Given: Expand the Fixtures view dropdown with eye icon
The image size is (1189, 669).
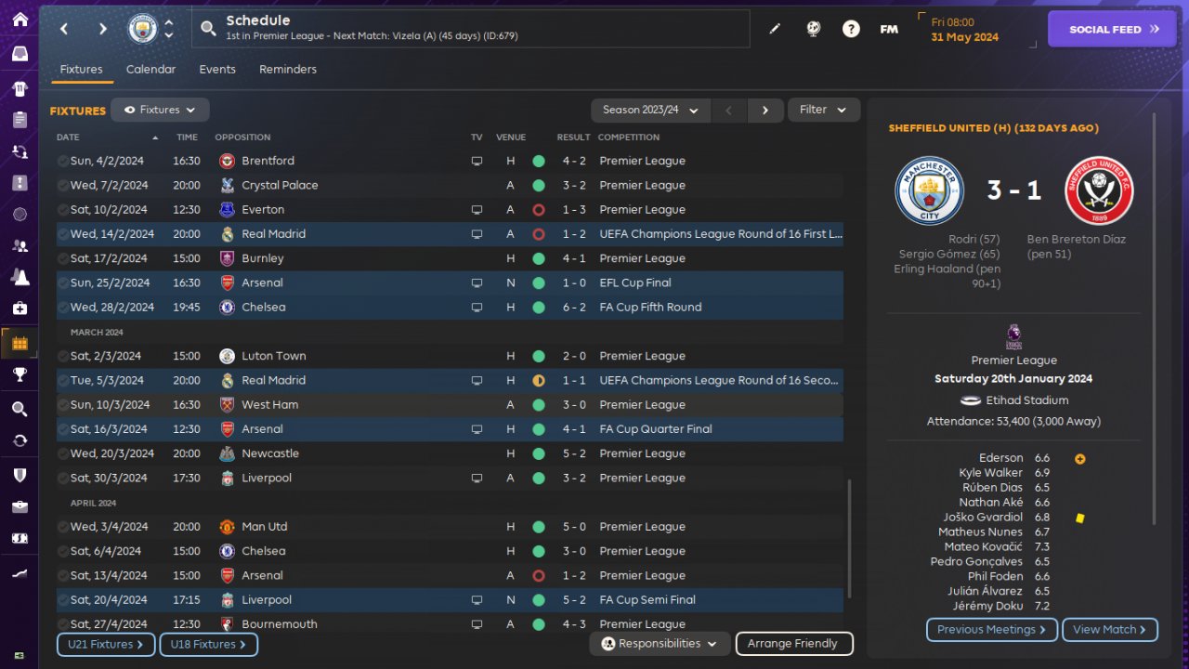Looking at the screenshot, I should pos(160,110).
